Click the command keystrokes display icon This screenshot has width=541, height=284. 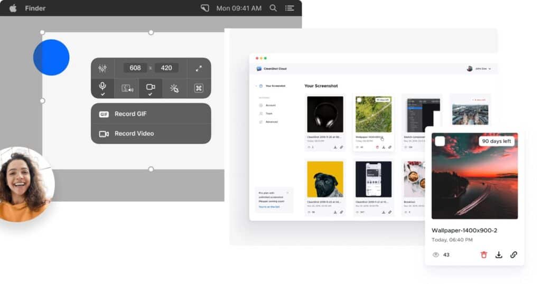click(199, 88)
